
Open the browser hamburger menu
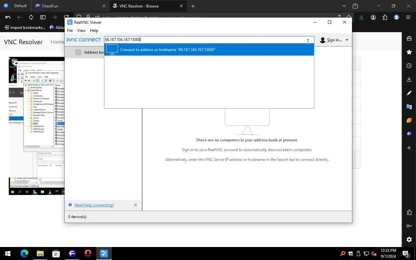tap(408, 17)
